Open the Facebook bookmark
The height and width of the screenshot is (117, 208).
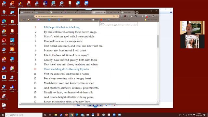click(52, 19)
